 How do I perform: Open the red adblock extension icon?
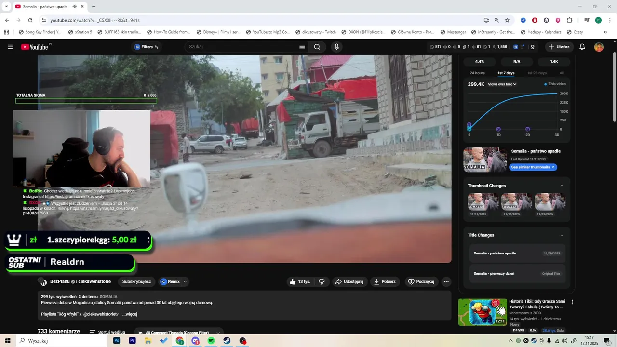pyautogui.click(x=535, y=20)
